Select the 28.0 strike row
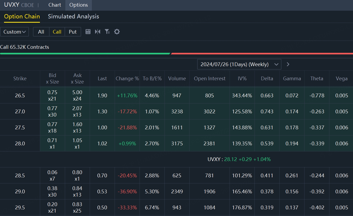 tap(176, 143)
